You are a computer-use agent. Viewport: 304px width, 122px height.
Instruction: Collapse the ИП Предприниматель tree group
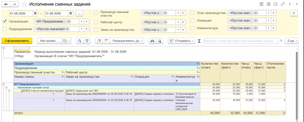coord(3,84)
